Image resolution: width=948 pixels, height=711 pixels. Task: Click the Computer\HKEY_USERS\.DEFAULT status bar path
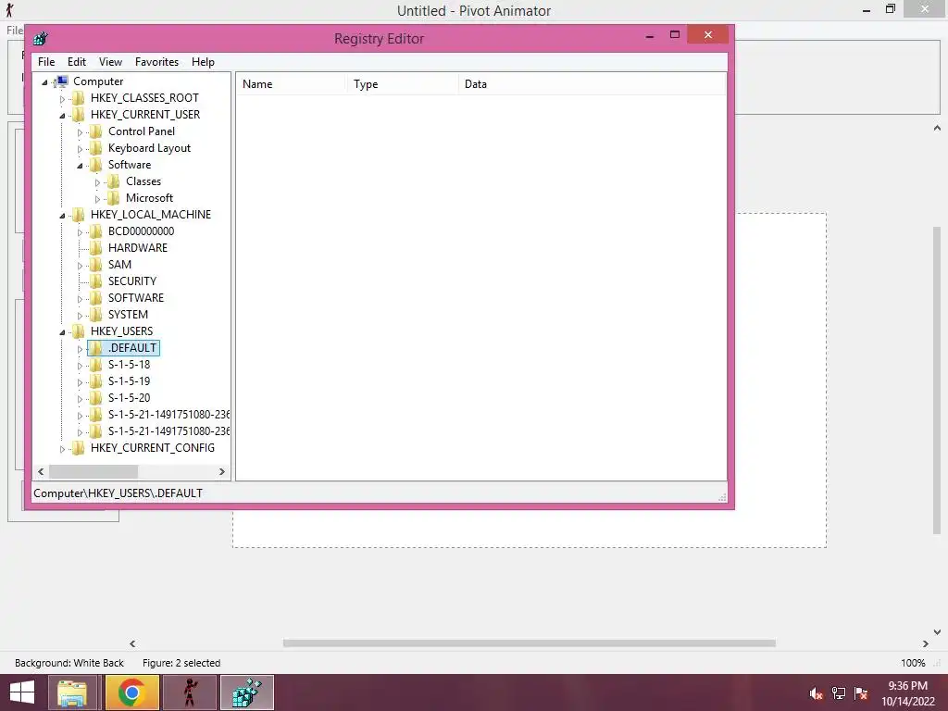pyautogui.click(x=118, y=493)
